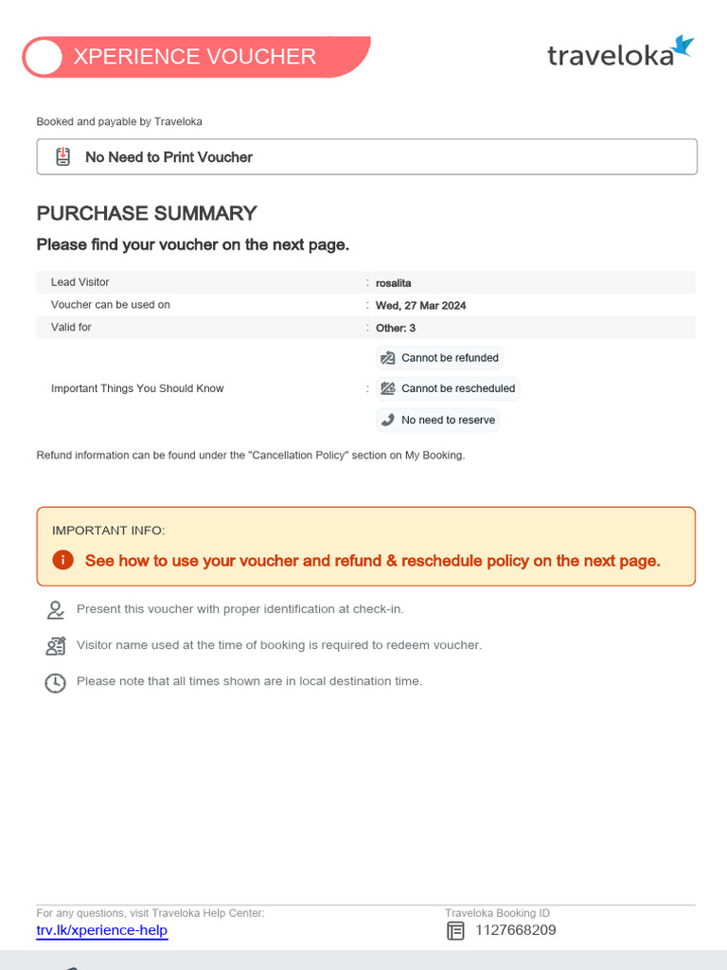Click the white circle in the voucher banner
Image resolution: width=727 pixels, height=970 pixels.
tap(44, 58)
